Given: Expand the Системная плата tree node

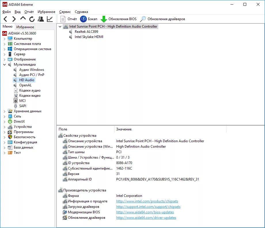Looking at the screenshot, I should point(5,44).
